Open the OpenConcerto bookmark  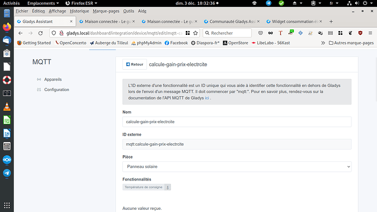[x=70, y=43]
